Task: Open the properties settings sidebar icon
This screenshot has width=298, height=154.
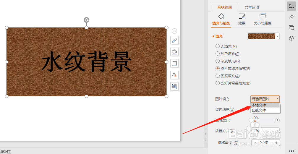Action: point(291,6)
